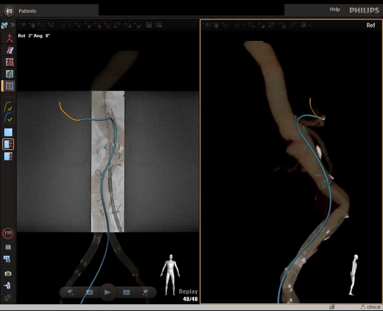The width and height of the screenshot is (383, 311).
Task: Select the rotate tool in Ref viewport
Action: [225, 25]
